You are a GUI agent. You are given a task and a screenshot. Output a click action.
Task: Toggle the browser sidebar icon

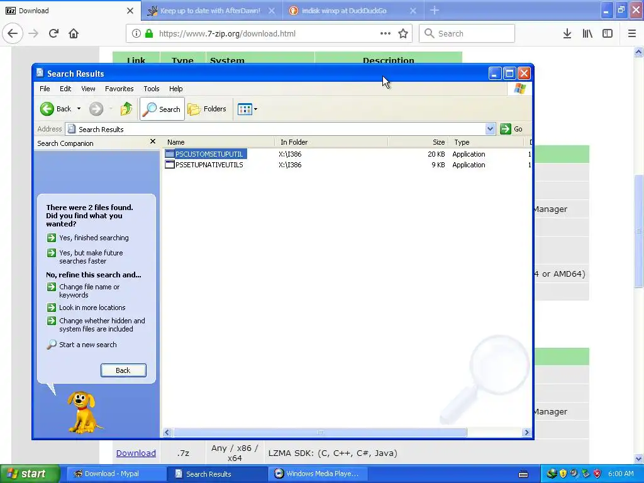coord(608,34)
